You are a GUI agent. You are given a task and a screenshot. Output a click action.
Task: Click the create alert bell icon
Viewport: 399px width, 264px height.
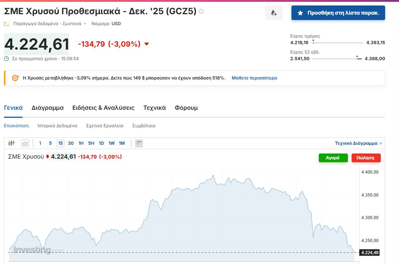coord(274,13)
